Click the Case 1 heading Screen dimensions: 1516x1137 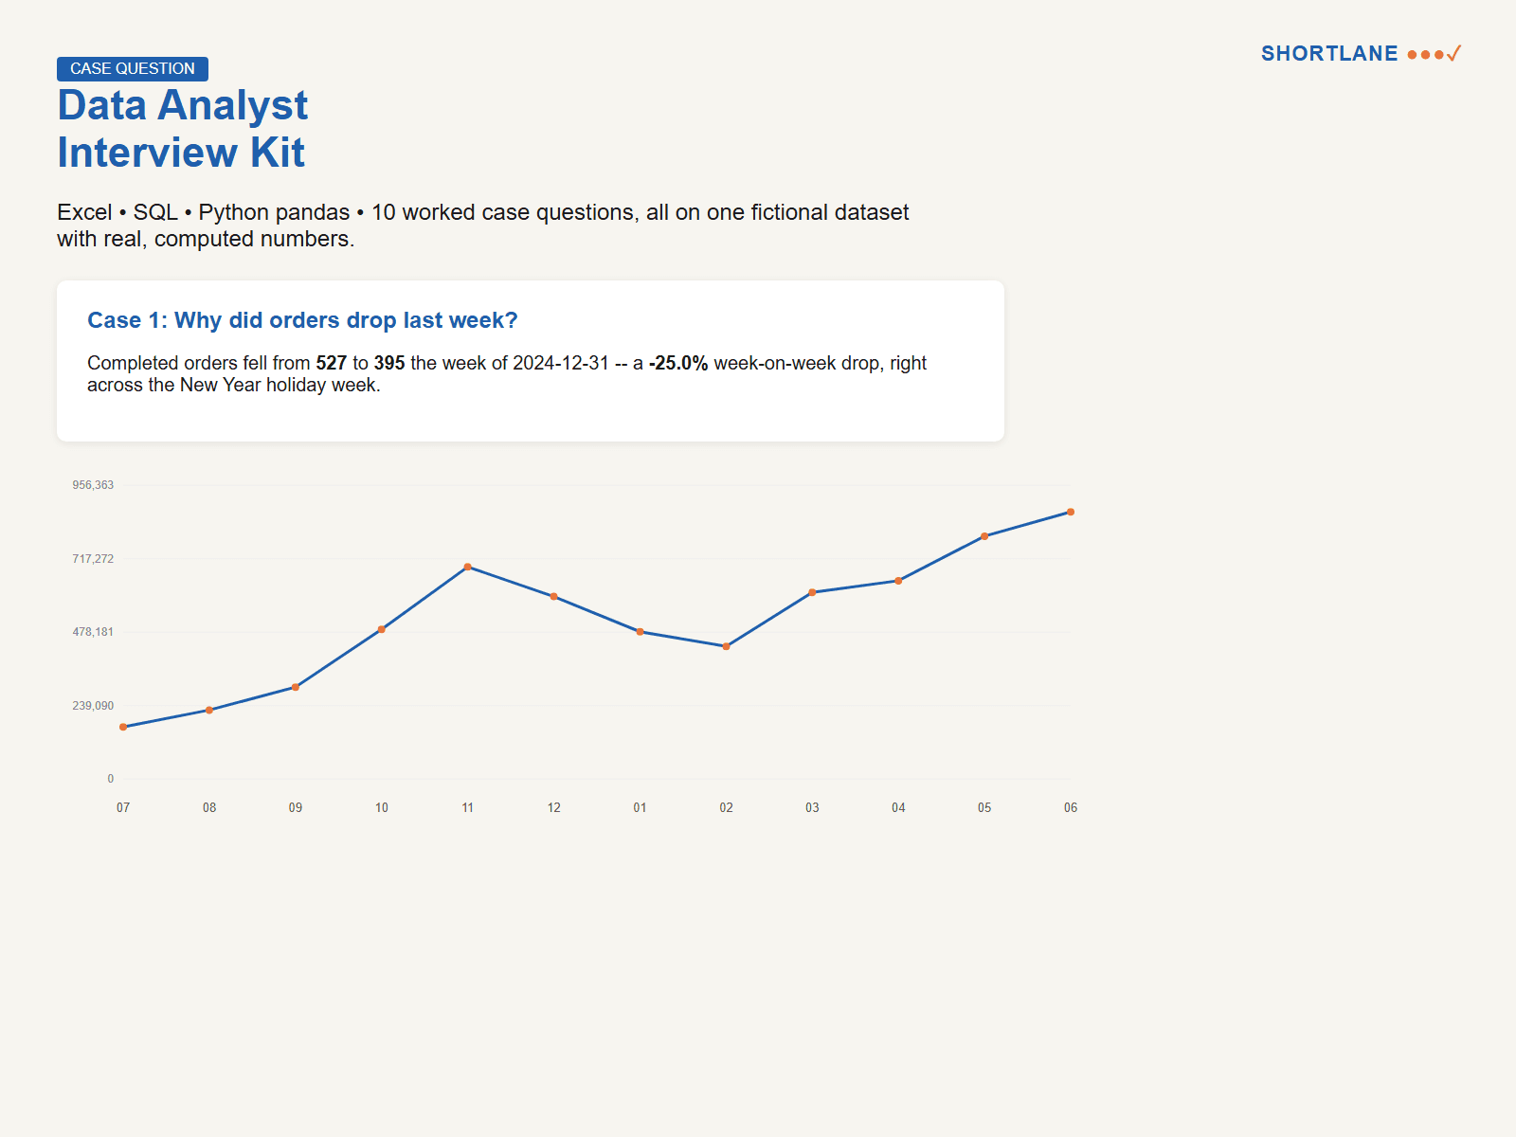click(x=302, y=320)
